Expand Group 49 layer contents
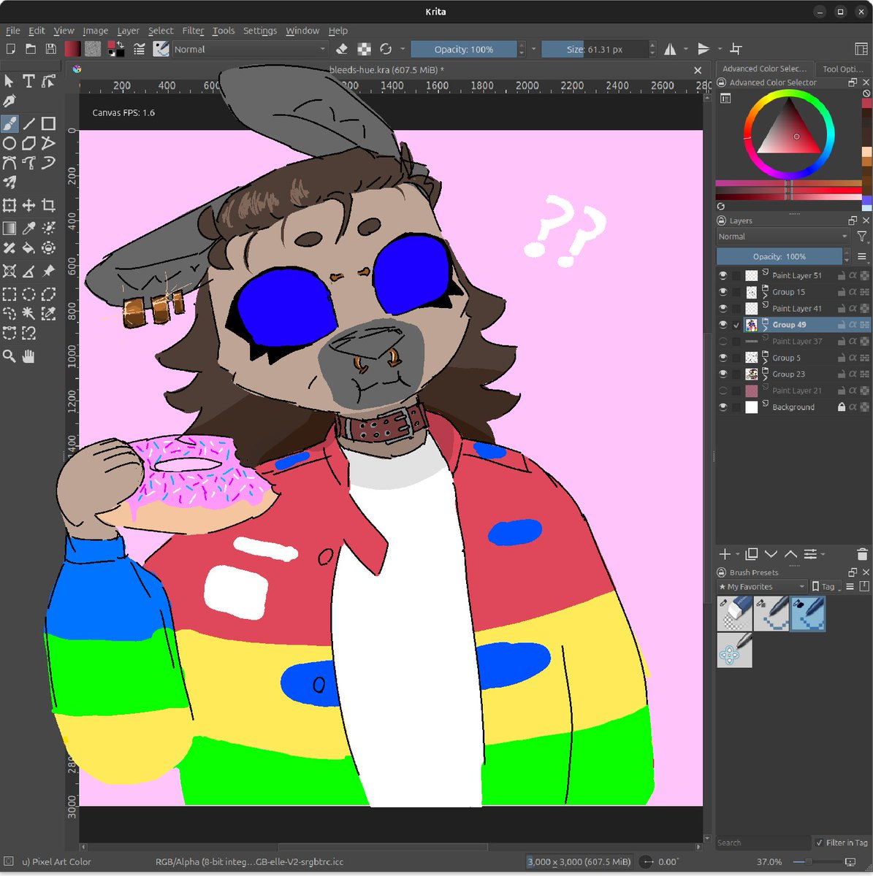The width and height of the screenshot is (873, 876). coord(765,328)
